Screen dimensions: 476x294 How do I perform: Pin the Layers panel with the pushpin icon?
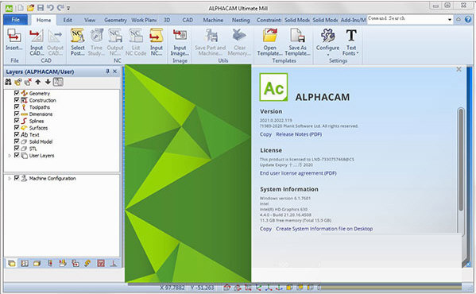tap(107, 72)
